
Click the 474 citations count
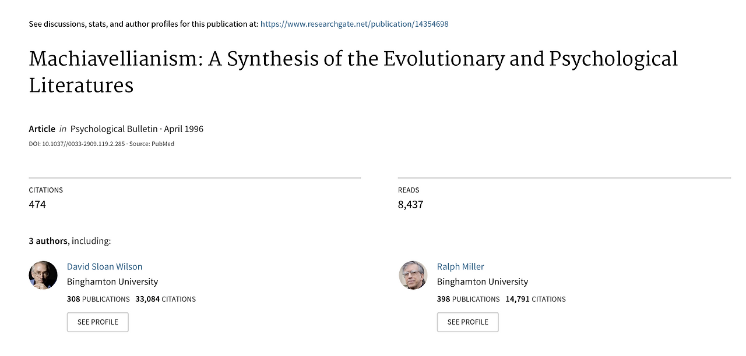tap(37, 204)
